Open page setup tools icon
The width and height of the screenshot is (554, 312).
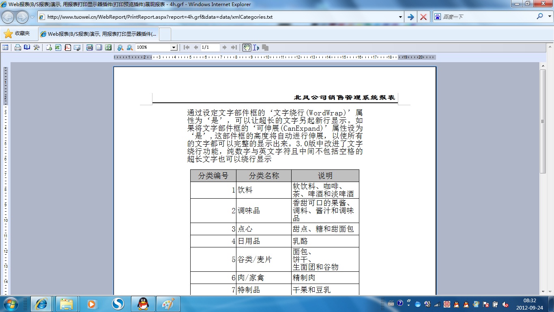(x=37, y=48)
